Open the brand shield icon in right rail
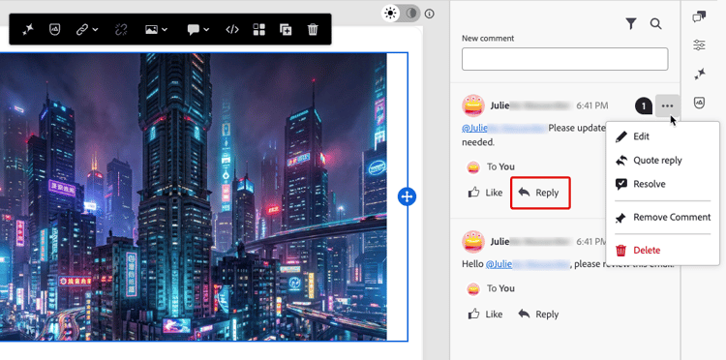 pos(700,103)
